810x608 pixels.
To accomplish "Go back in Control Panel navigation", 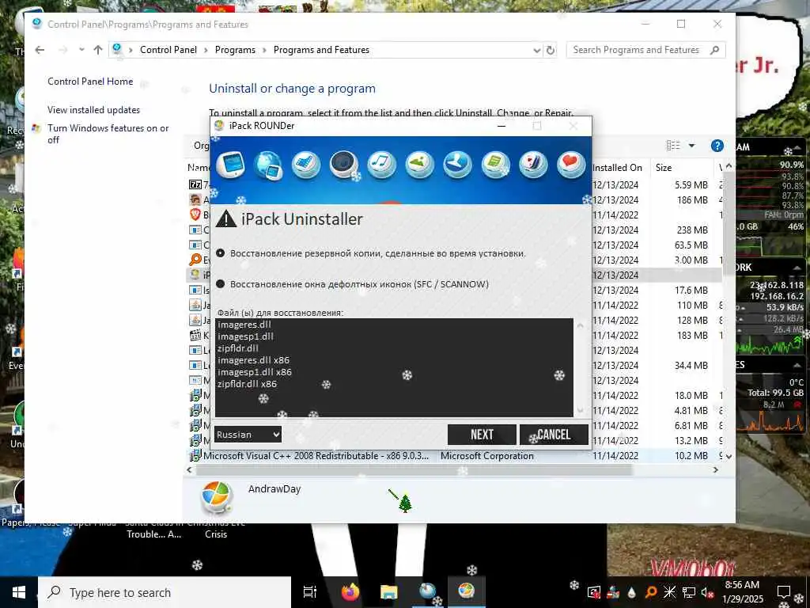I will pos(40,50).
